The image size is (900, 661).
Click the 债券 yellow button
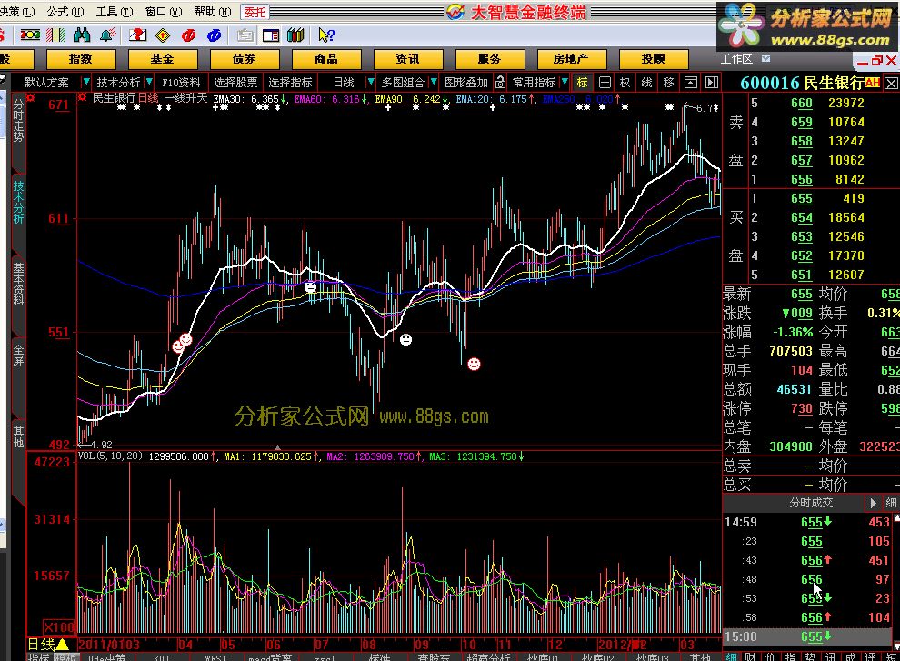coord(245,59)
